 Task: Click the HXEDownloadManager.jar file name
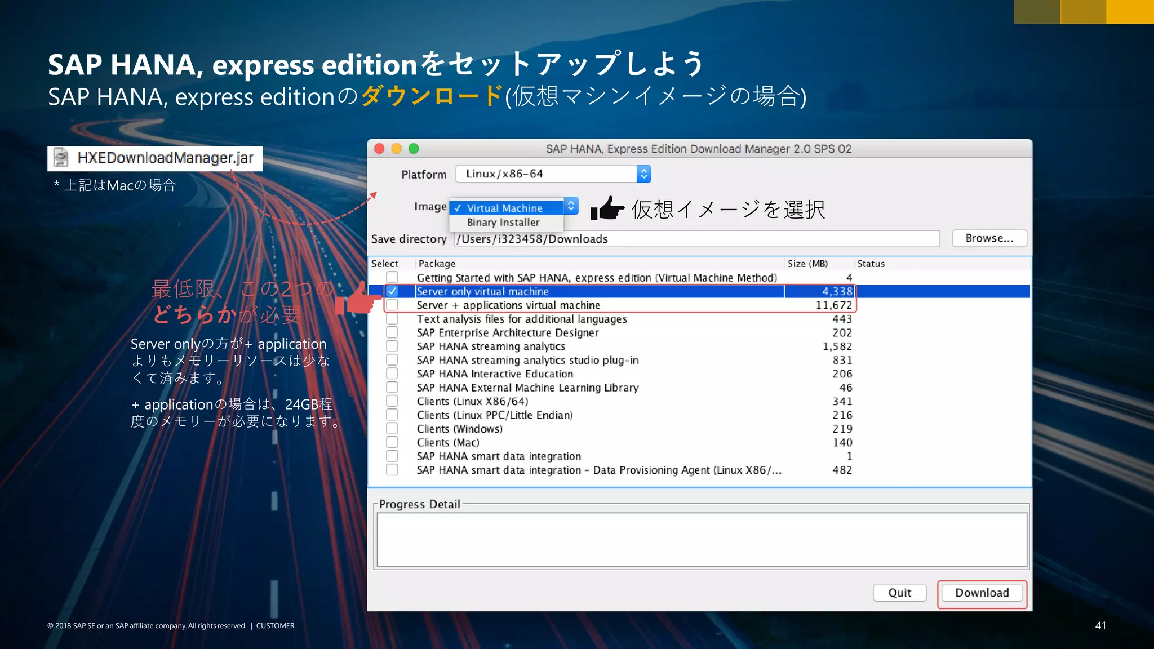pyautogui.click(x=166, y=158)
